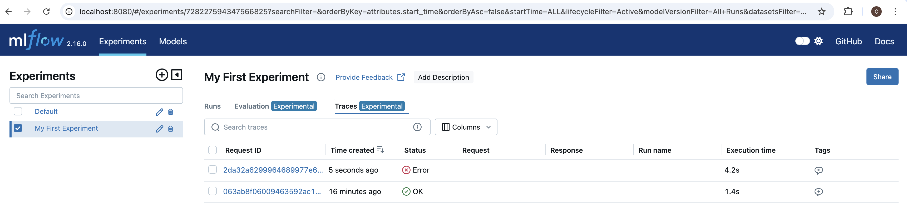Viewport: 907px width, 224px height.
Task: Sort by the Time created column header
Action: [x=352, y=150]
